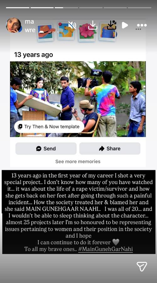The height and width of the screenshot is (283, 157).
Task: Click the Try Then & Now template button
Action: click(49, 126)
